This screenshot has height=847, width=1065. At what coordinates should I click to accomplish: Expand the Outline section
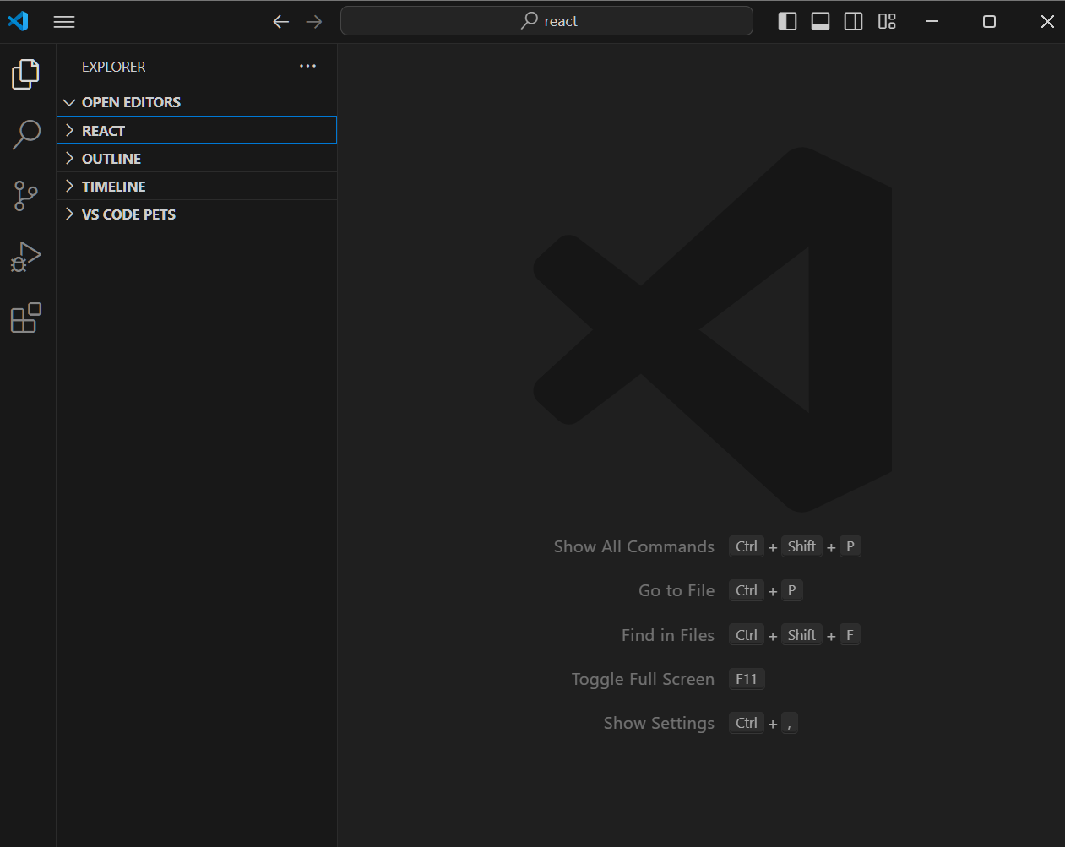click(x=197, y=159)
